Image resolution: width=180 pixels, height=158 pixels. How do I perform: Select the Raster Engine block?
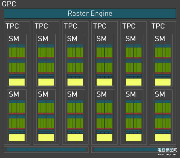coord(90,13)
